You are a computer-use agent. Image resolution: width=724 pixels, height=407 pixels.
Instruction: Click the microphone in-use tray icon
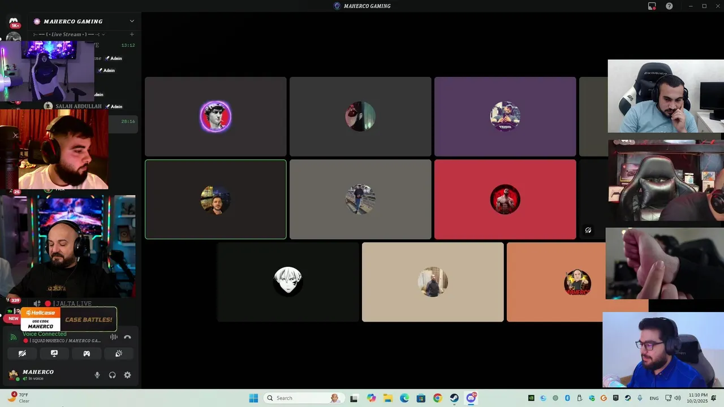point(640,398)
